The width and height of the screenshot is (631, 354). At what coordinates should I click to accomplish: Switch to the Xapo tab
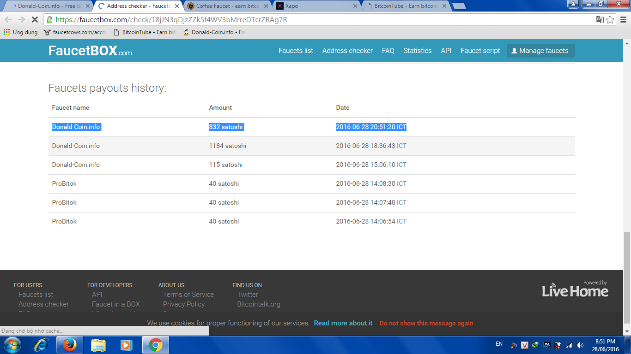click(x=317, y=6)
